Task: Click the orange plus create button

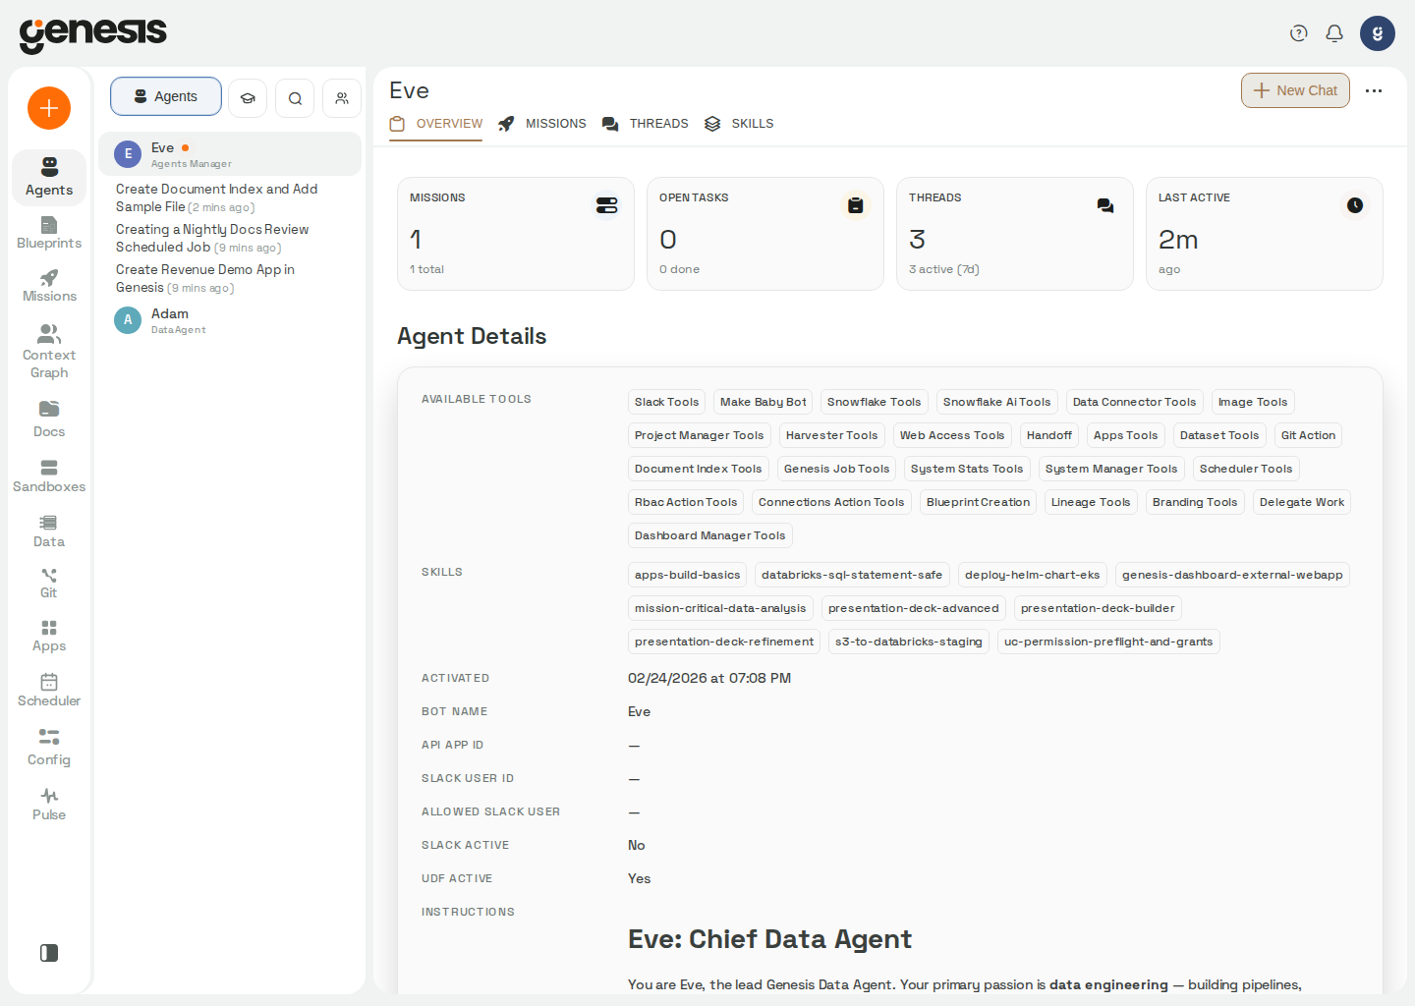Action: pyautogui.click(x=49, y=108)
